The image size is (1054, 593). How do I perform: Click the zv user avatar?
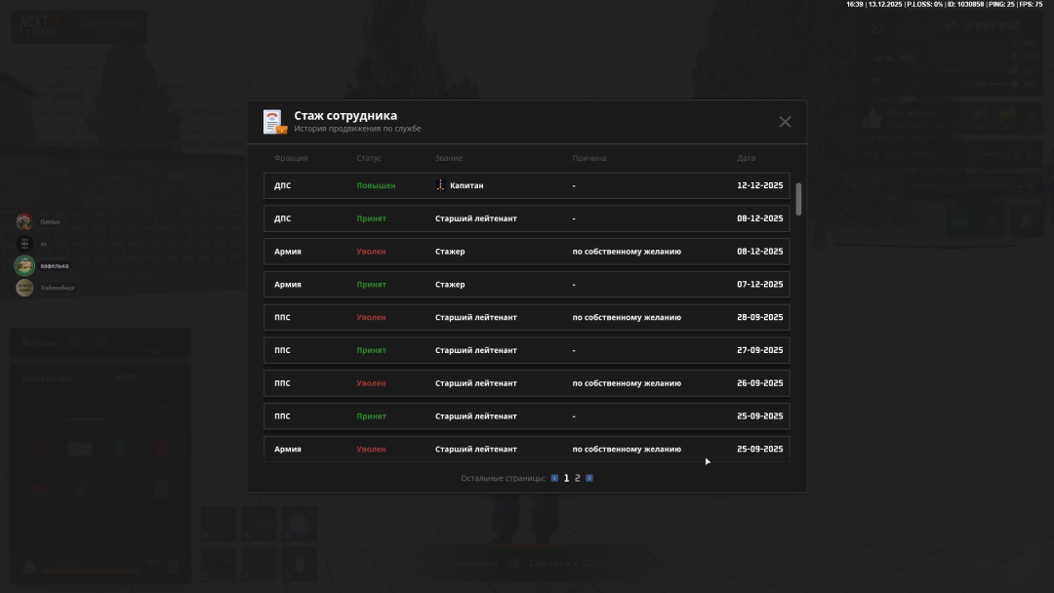point(24,243)
